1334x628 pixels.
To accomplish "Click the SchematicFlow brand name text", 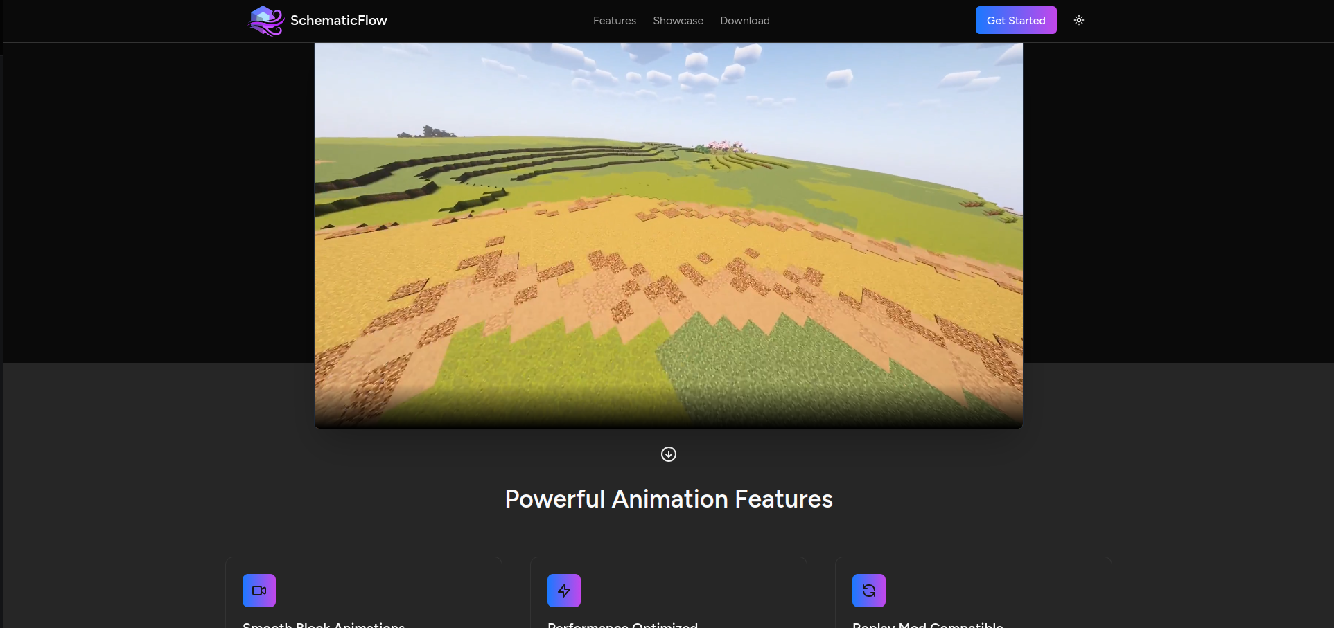I will click(x=338, y=21).
